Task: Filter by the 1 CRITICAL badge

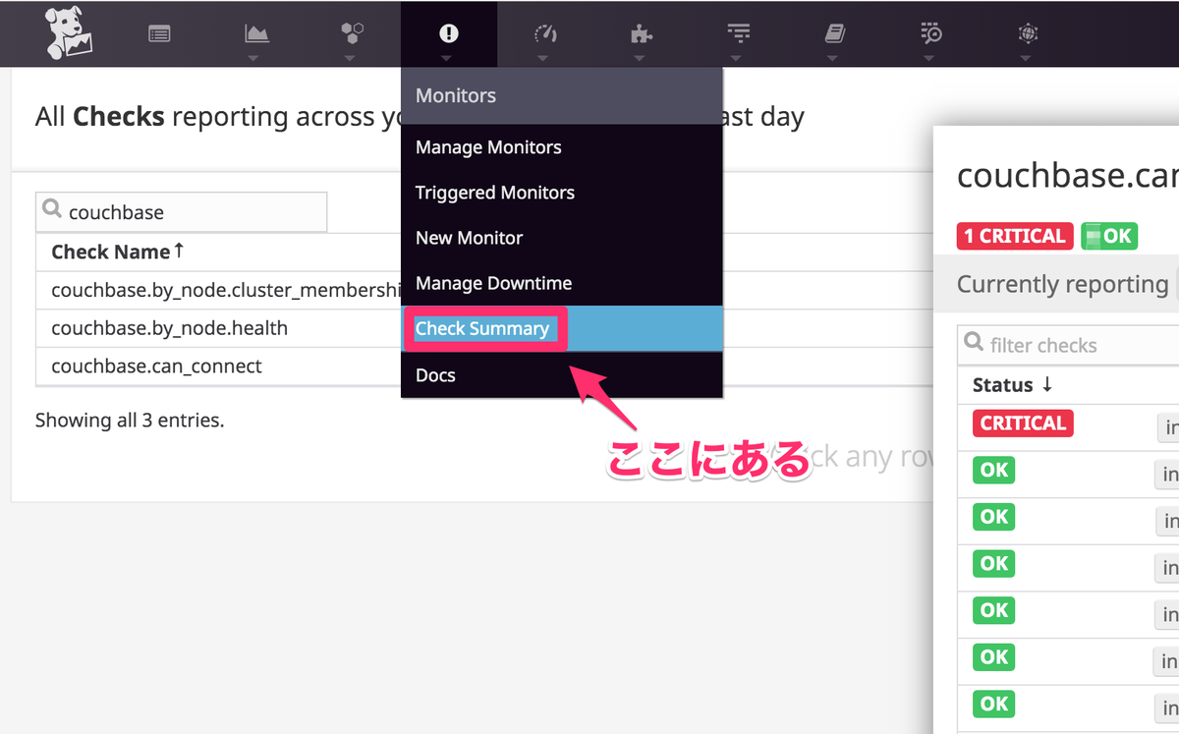Action: tap(1015, 236)
